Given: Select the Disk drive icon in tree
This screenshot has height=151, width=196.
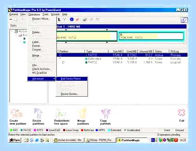Looking at the screenshot, I should coord(20,35).
